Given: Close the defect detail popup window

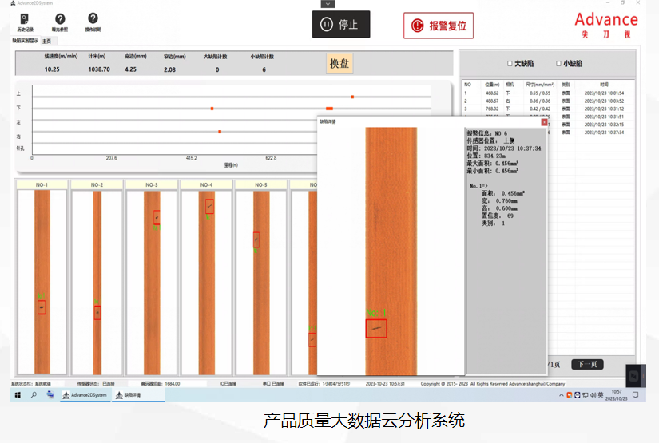Looking at the screenshot, I should tap(544, 122).
